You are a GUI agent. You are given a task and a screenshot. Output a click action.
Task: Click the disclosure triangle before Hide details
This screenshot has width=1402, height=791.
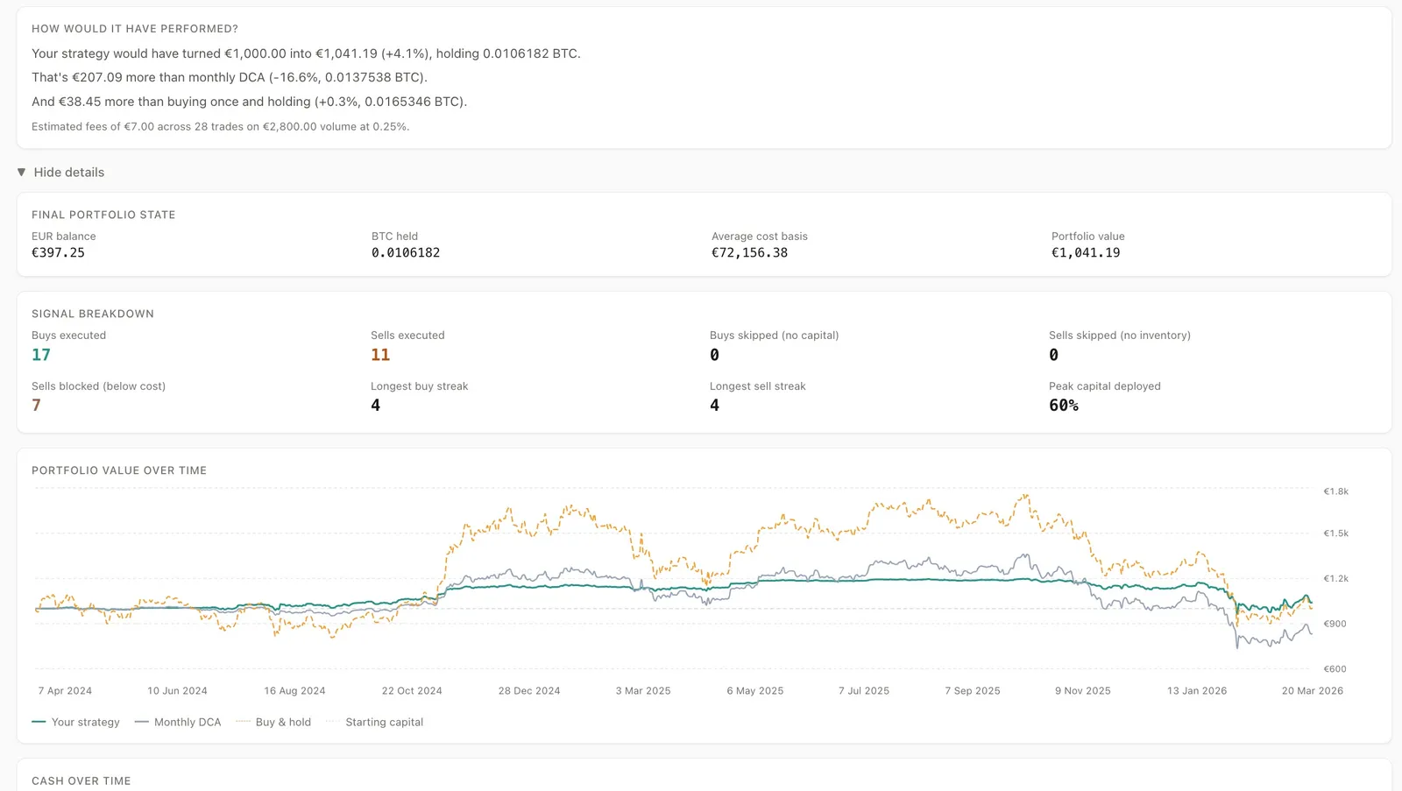pyautogui.click(x=21, y=172)
